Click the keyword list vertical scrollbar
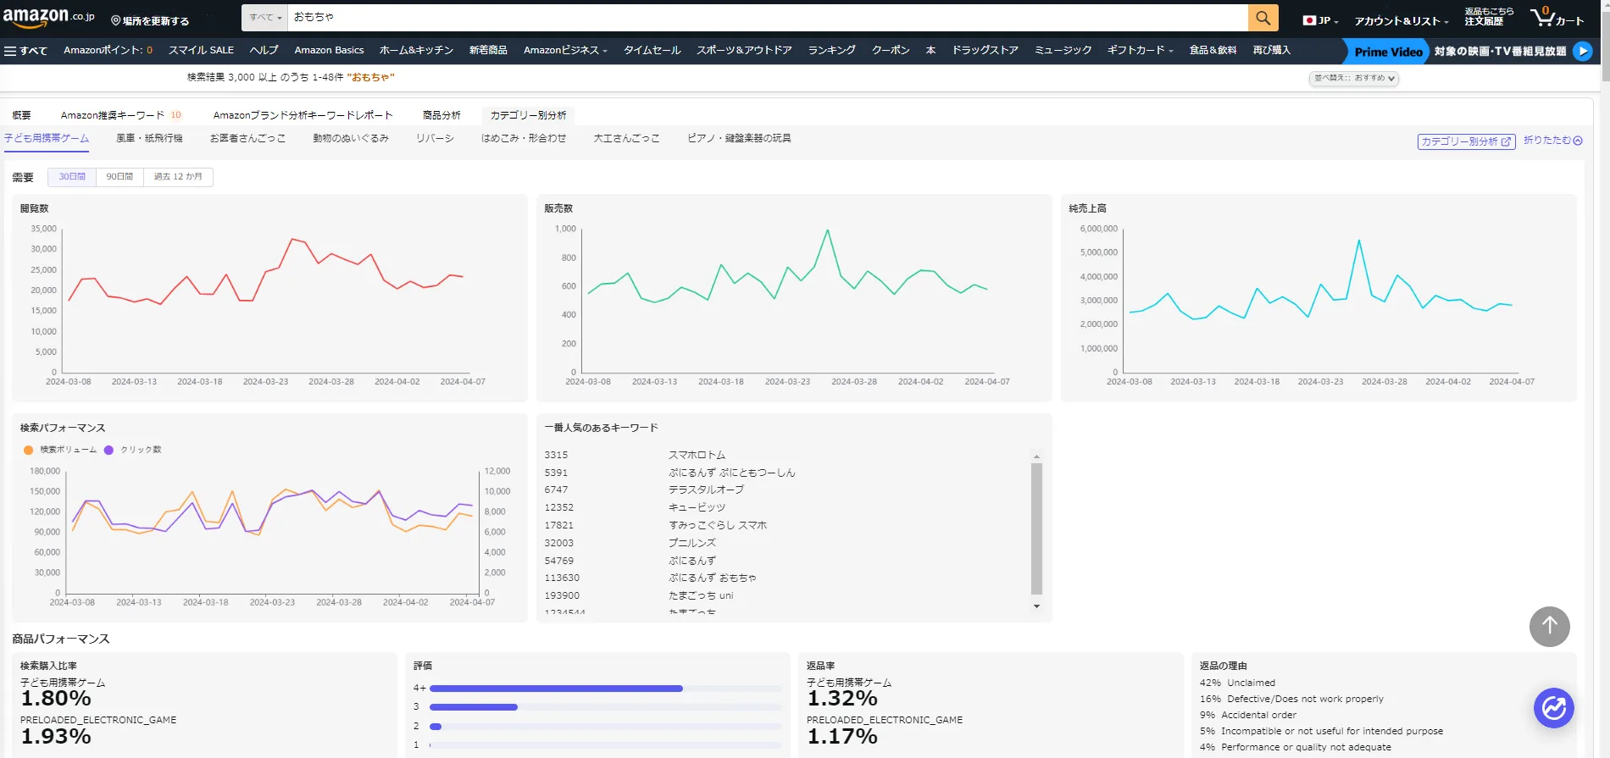The height and width of the screenshot is (758, 1610). pos(1036,529)
